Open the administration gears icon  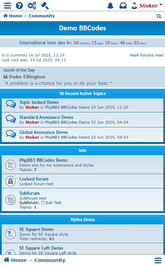tap(32, 5)
